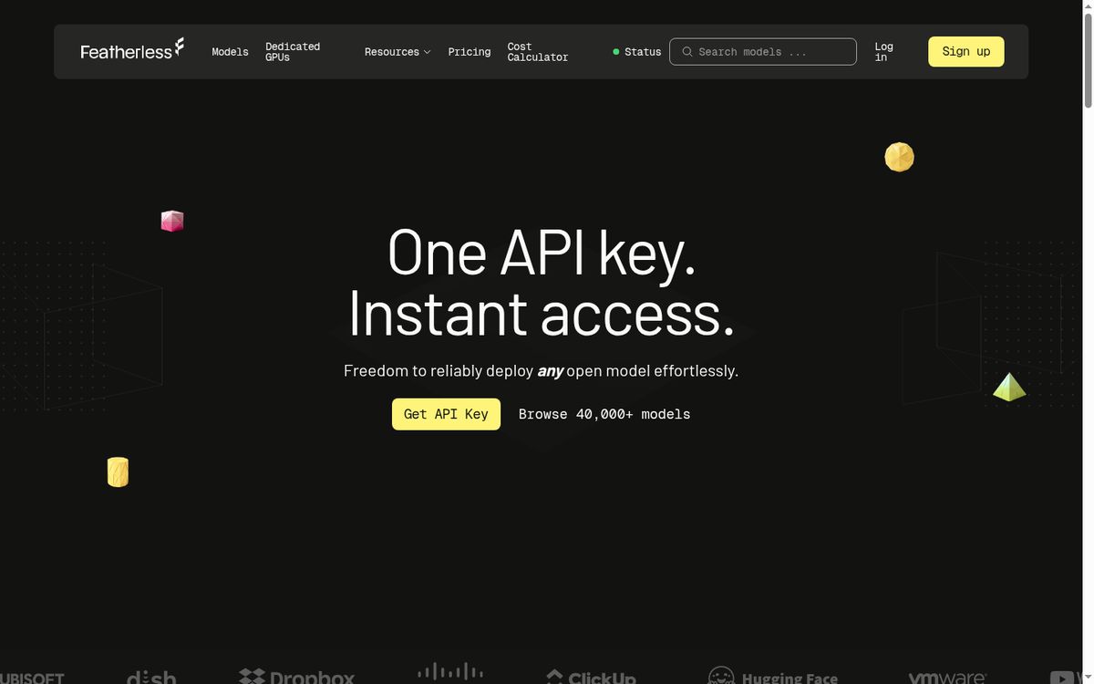The image size is (1094, 684).
Task: Click the magnifier icon in the search box
Action: tap(687, 52)
